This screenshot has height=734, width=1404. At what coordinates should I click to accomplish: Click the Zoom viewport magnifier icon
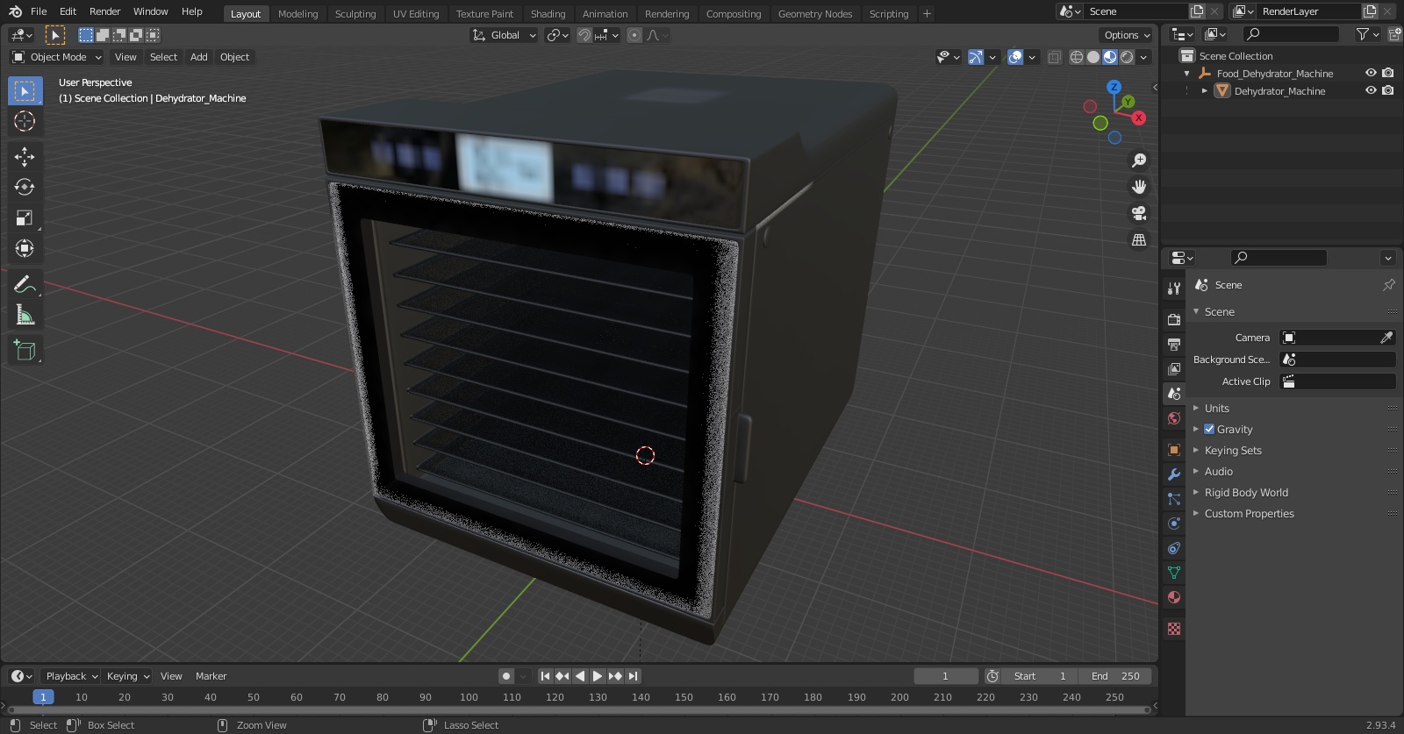1139,160
